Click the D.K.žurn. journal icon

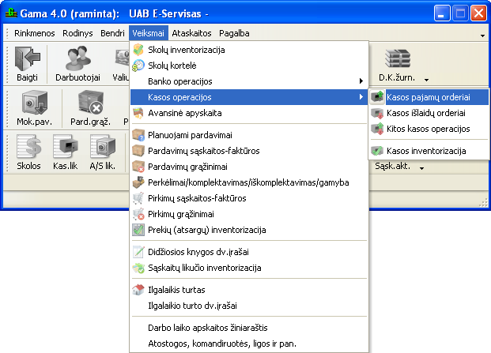pos(398,58)
